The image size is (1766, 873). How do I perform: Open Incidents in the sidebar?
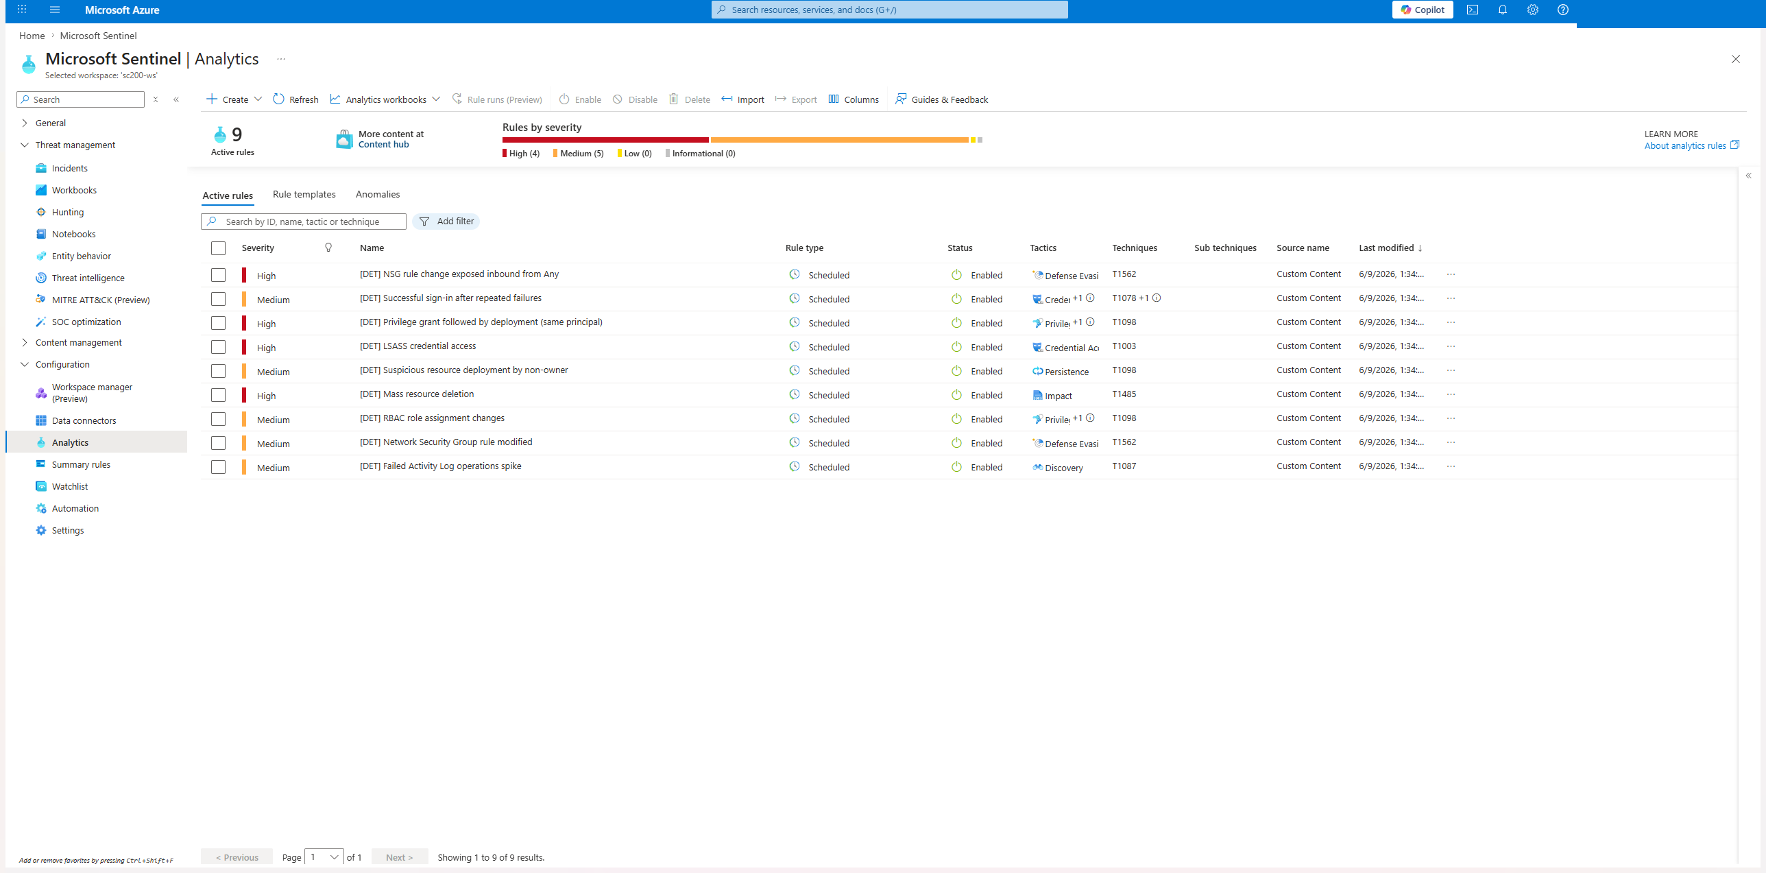click(70, 168)
